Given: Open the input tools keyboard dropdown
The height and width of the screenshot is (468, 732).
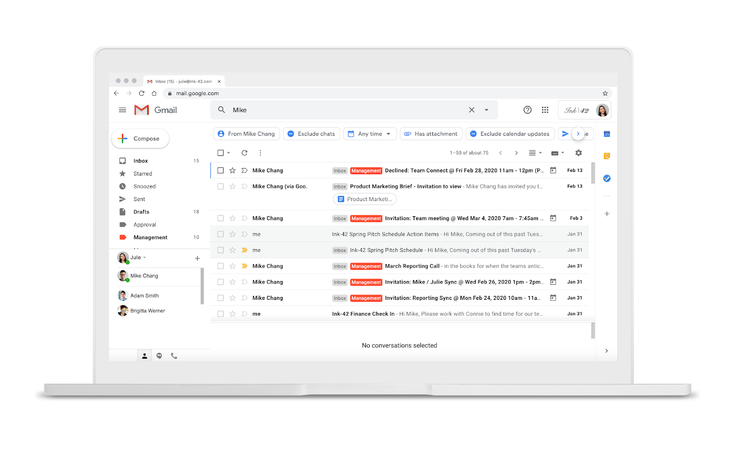Looking at the screenshot, I should tap(558, 153).
